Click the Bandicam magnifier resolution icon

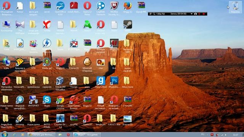[x=154, y=14]
